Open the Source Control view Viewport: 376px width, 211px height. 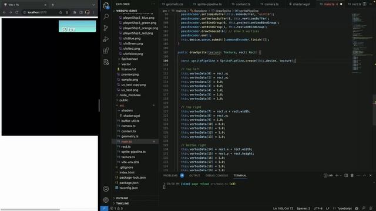(x=106, y=28)
